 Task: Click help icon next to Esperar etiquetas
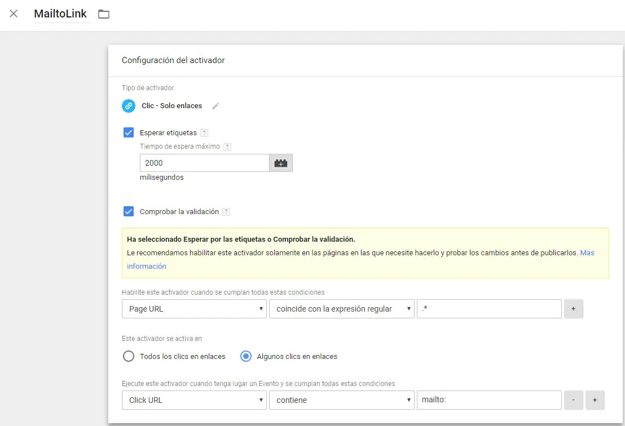[204, 133]
